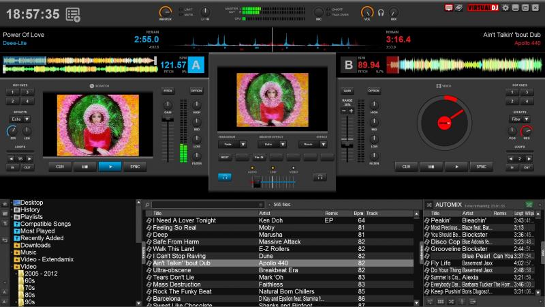The image size is (545, 307).
Task: Click the green icon at Automix panel top right
Action: coord(529,205)
